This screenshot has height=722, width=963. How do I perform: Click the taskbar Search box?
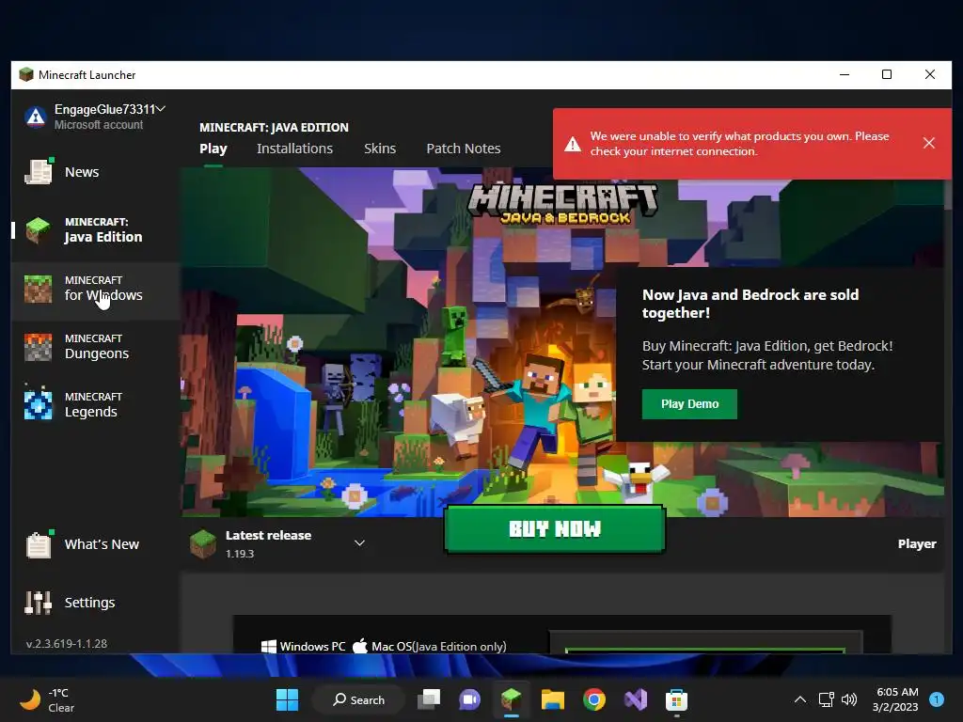click(x=358, y=699)
